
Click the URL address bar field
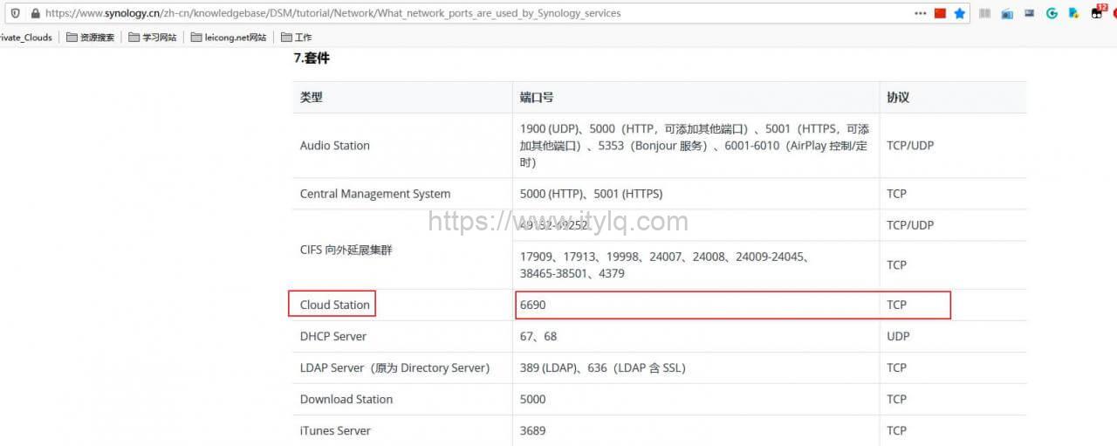[436, 14]
